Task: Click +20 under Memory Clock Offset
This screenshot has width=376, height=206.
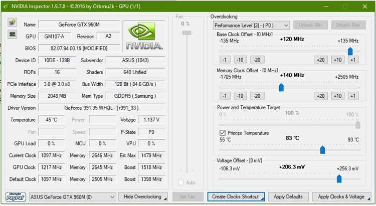Action: (321, 96)
